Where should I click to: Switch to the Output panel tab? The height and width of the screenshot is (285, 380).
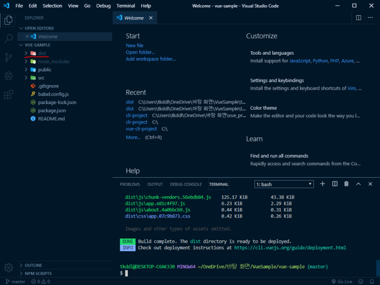155,184
